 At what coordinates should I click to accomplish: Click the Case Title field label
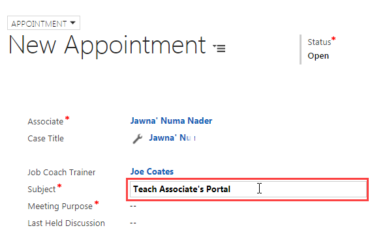tap(46, 139)
